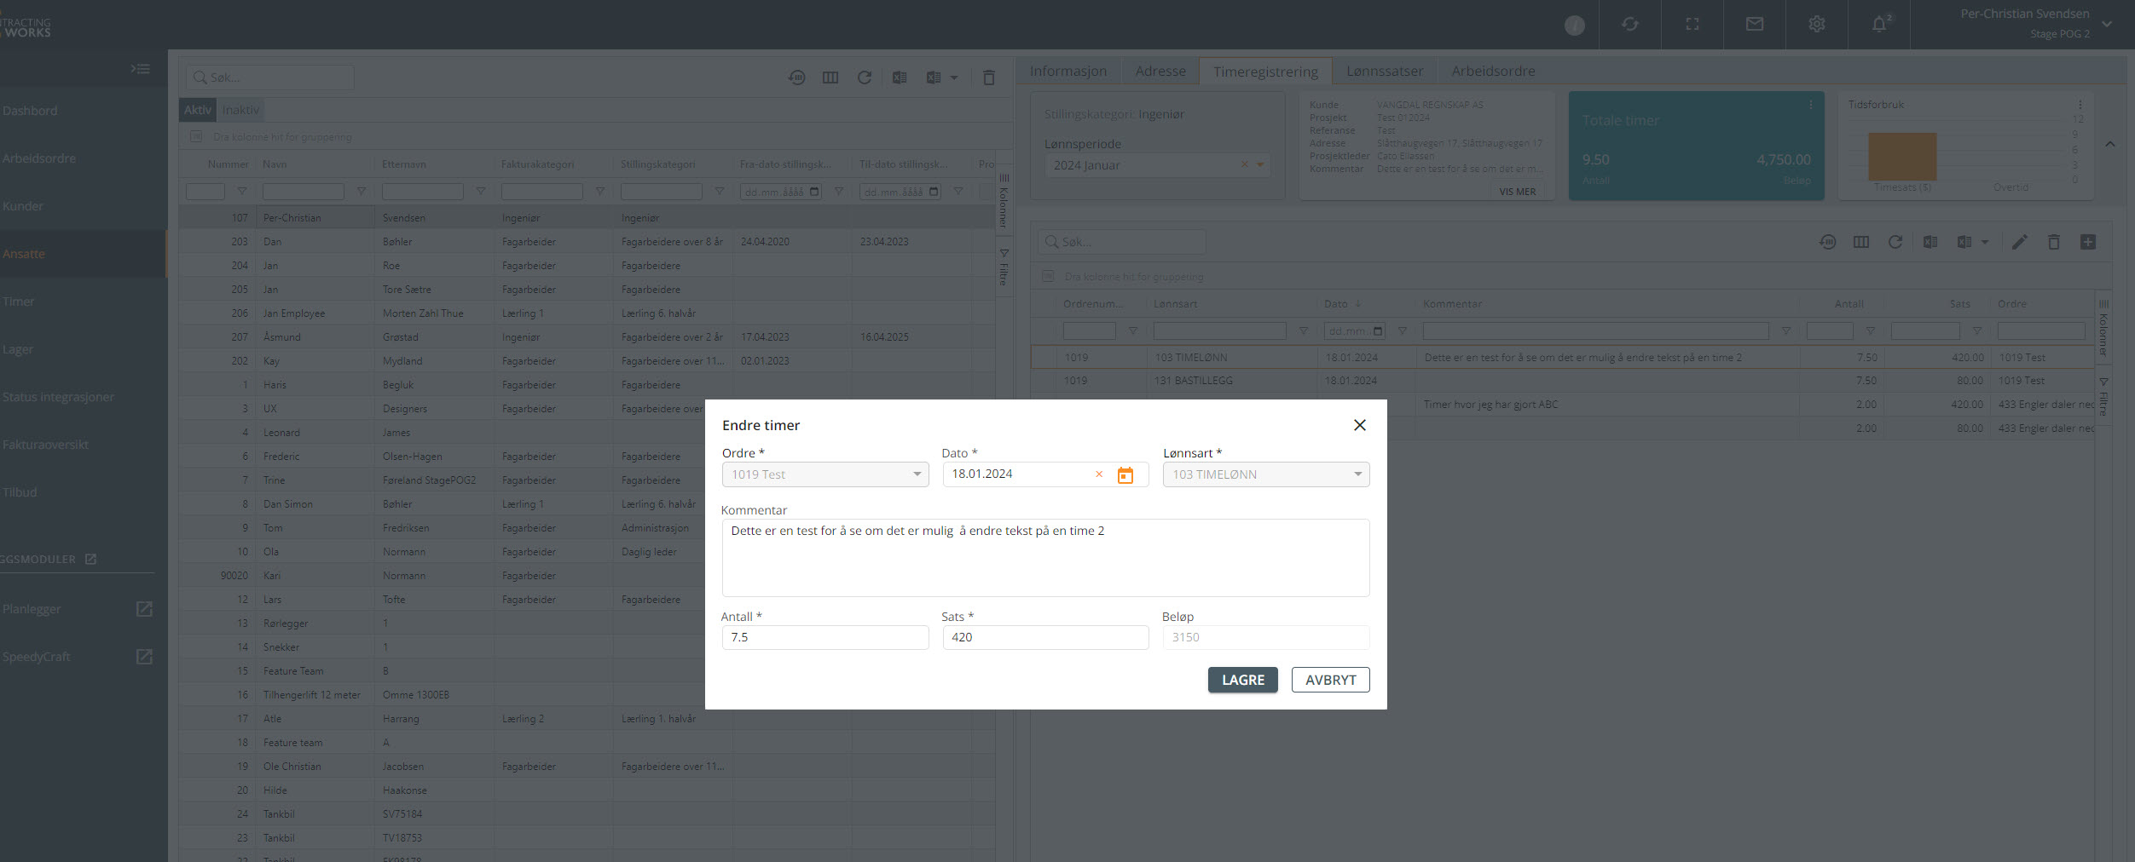
Task: Open Dashbord in sidebar
Action: [30, 111]
